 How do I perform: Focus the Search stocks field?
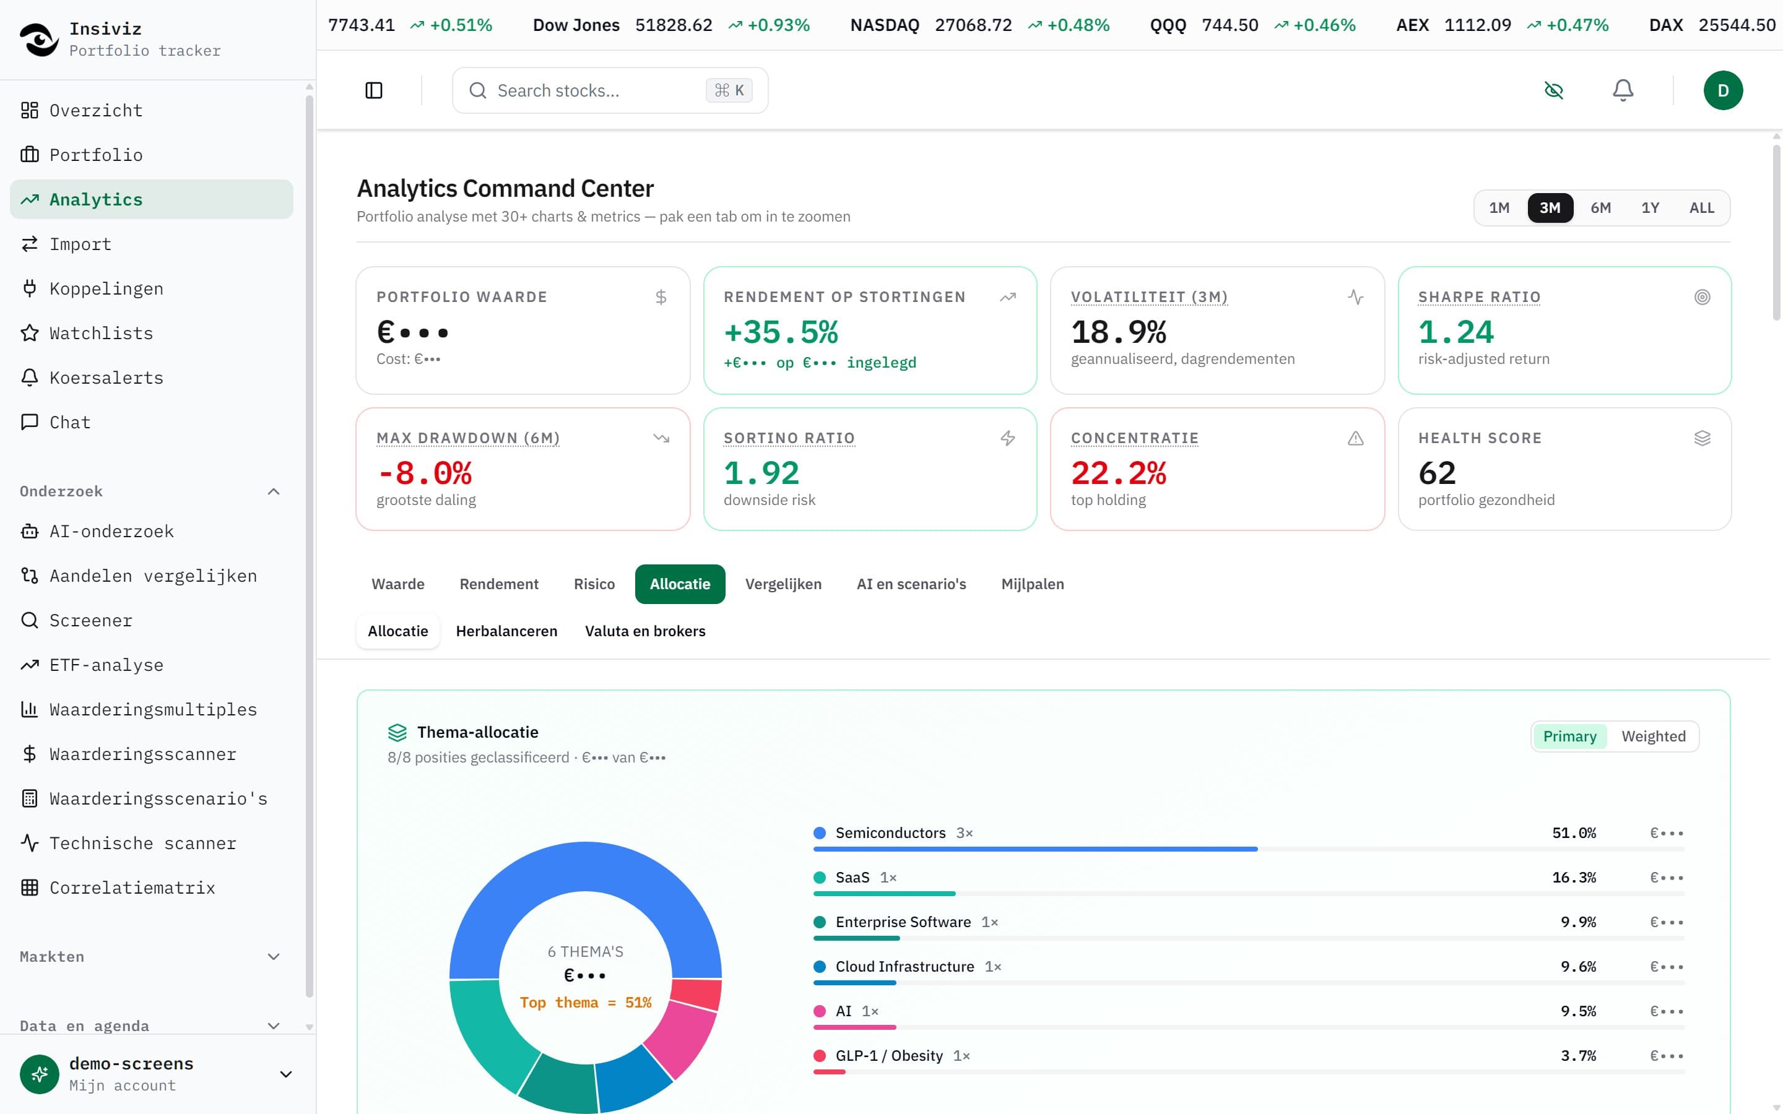pos(610,90)
